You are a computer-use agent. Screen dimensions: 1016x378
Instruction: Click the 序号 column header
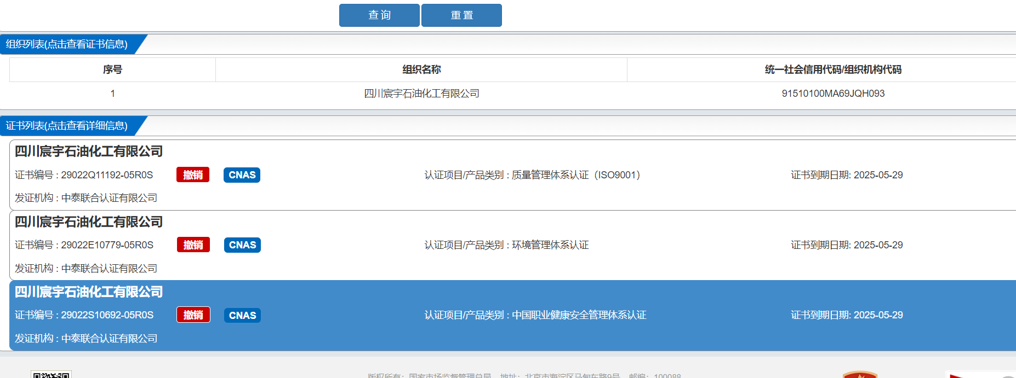pyautogui.click(x=112, y=69)
